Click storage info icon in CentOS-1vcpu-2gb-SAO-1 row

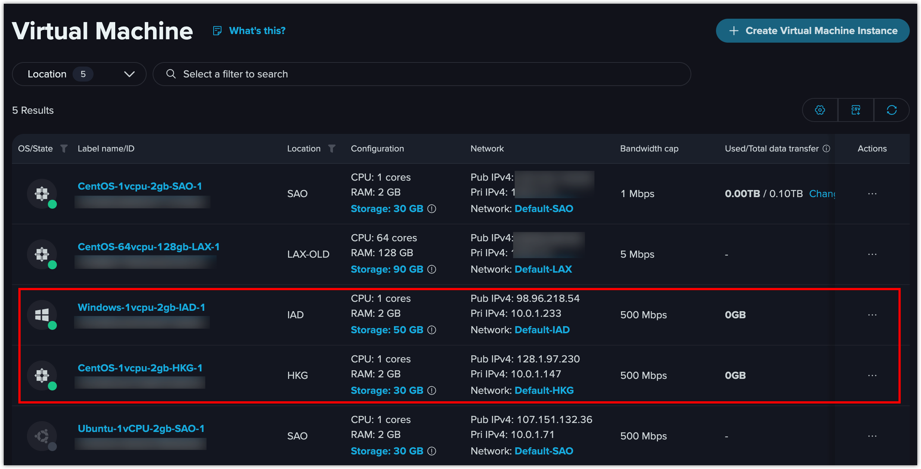click(432, 209)
